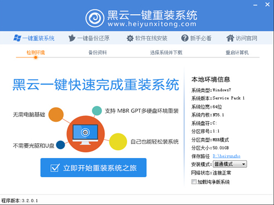Click the 无需电脑基础 label
Image resolution: width=274 pixels, height=205 pixels.
(x=29, y=114)
